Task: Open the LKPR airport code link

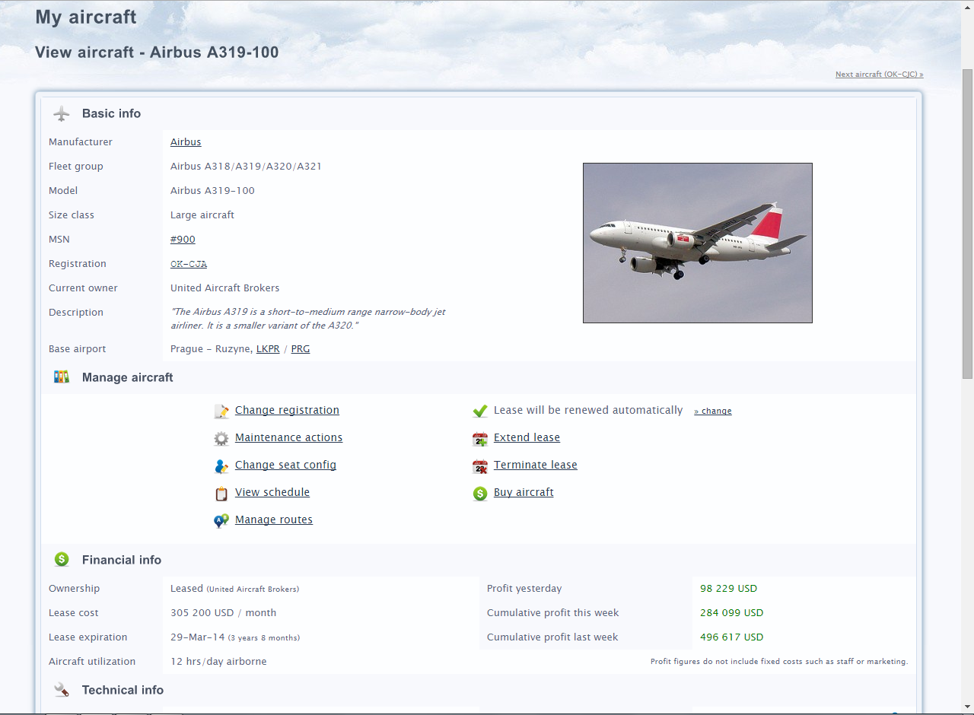Action: coord(268,349)
